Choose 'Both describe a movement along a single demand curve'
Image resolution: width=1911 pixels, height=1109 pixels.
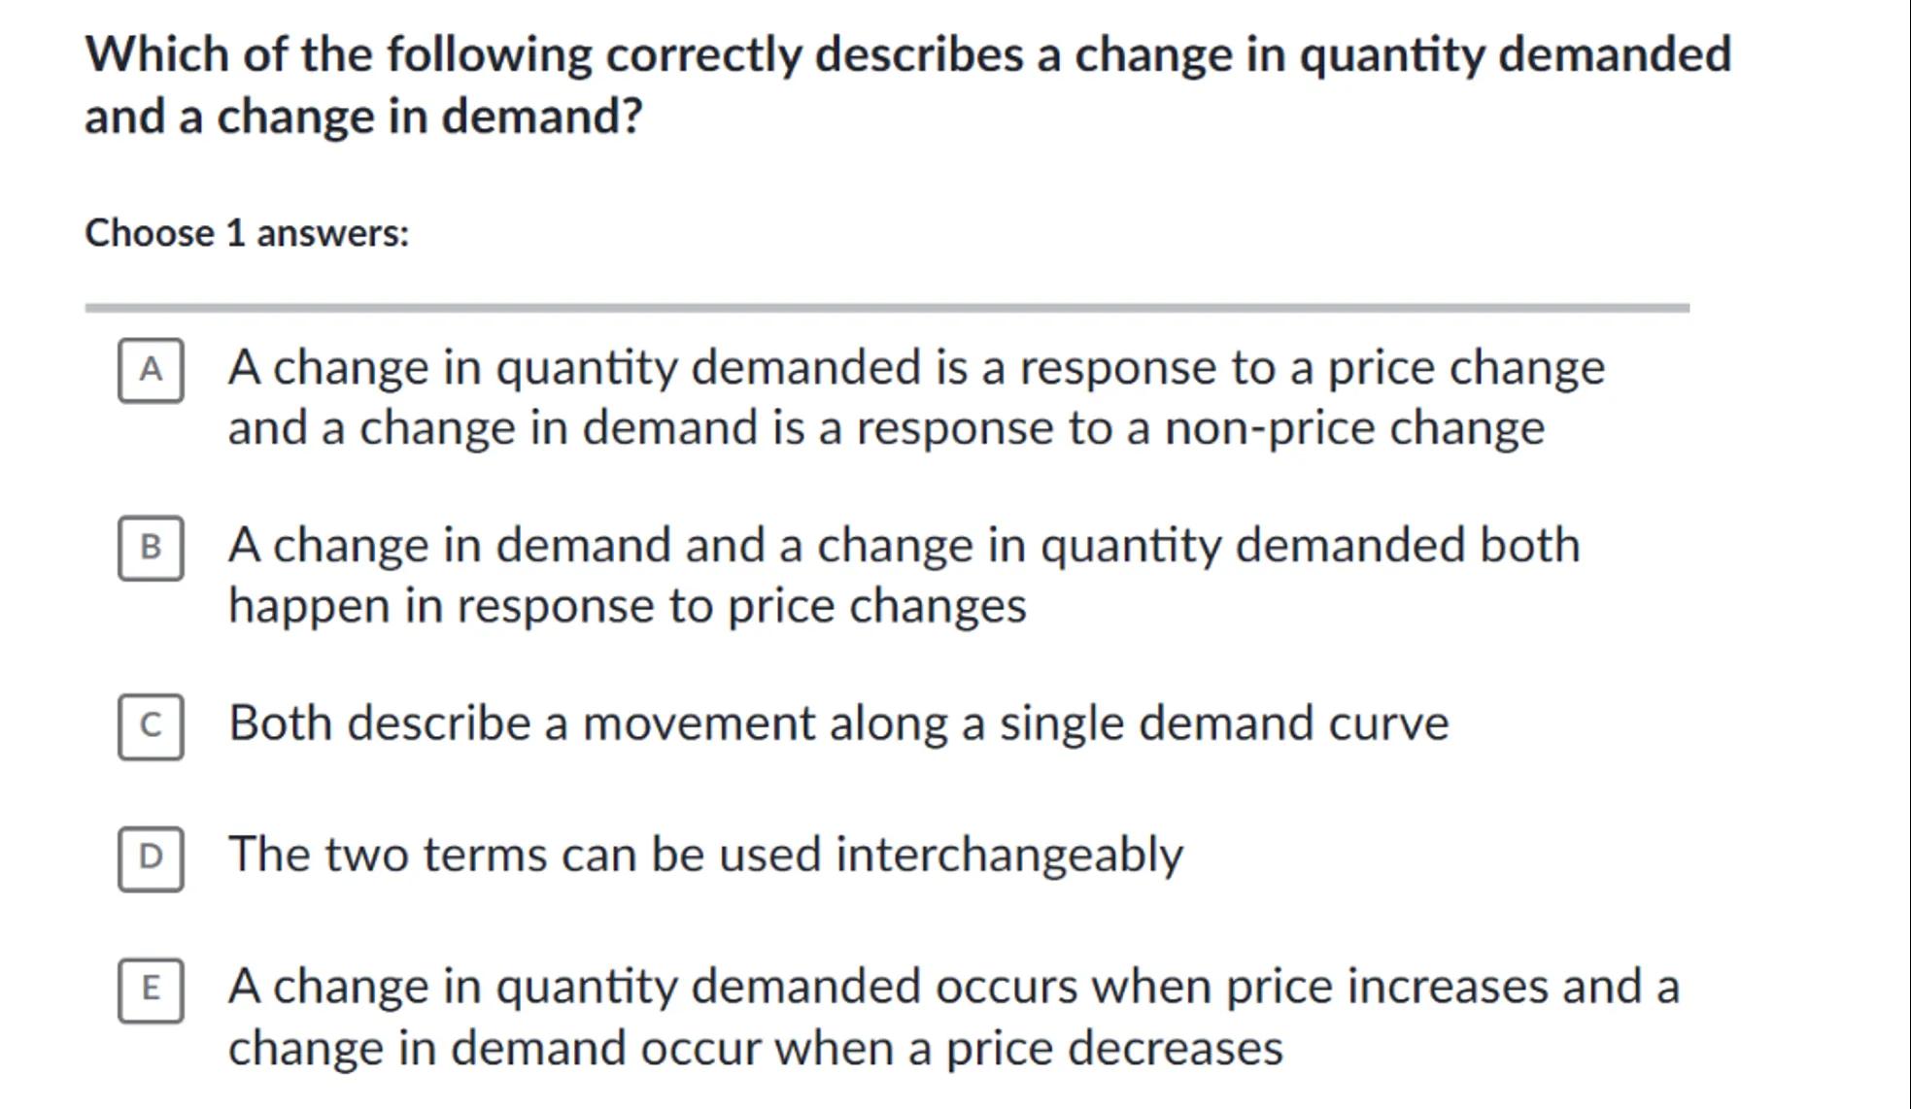(837, 723)
